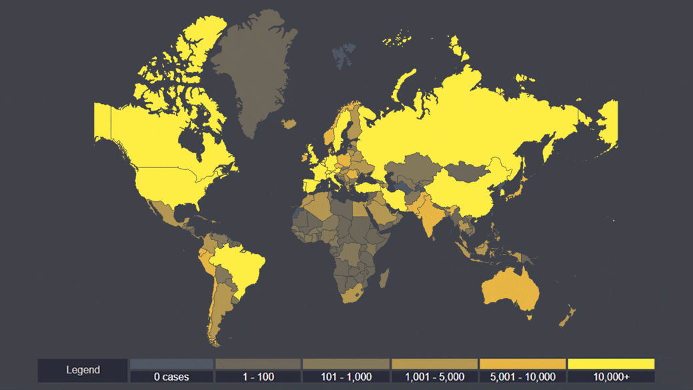This screenshot has height=390, width=693.
Task: Click the 'Legend' label
Action: tap(83, 370)
